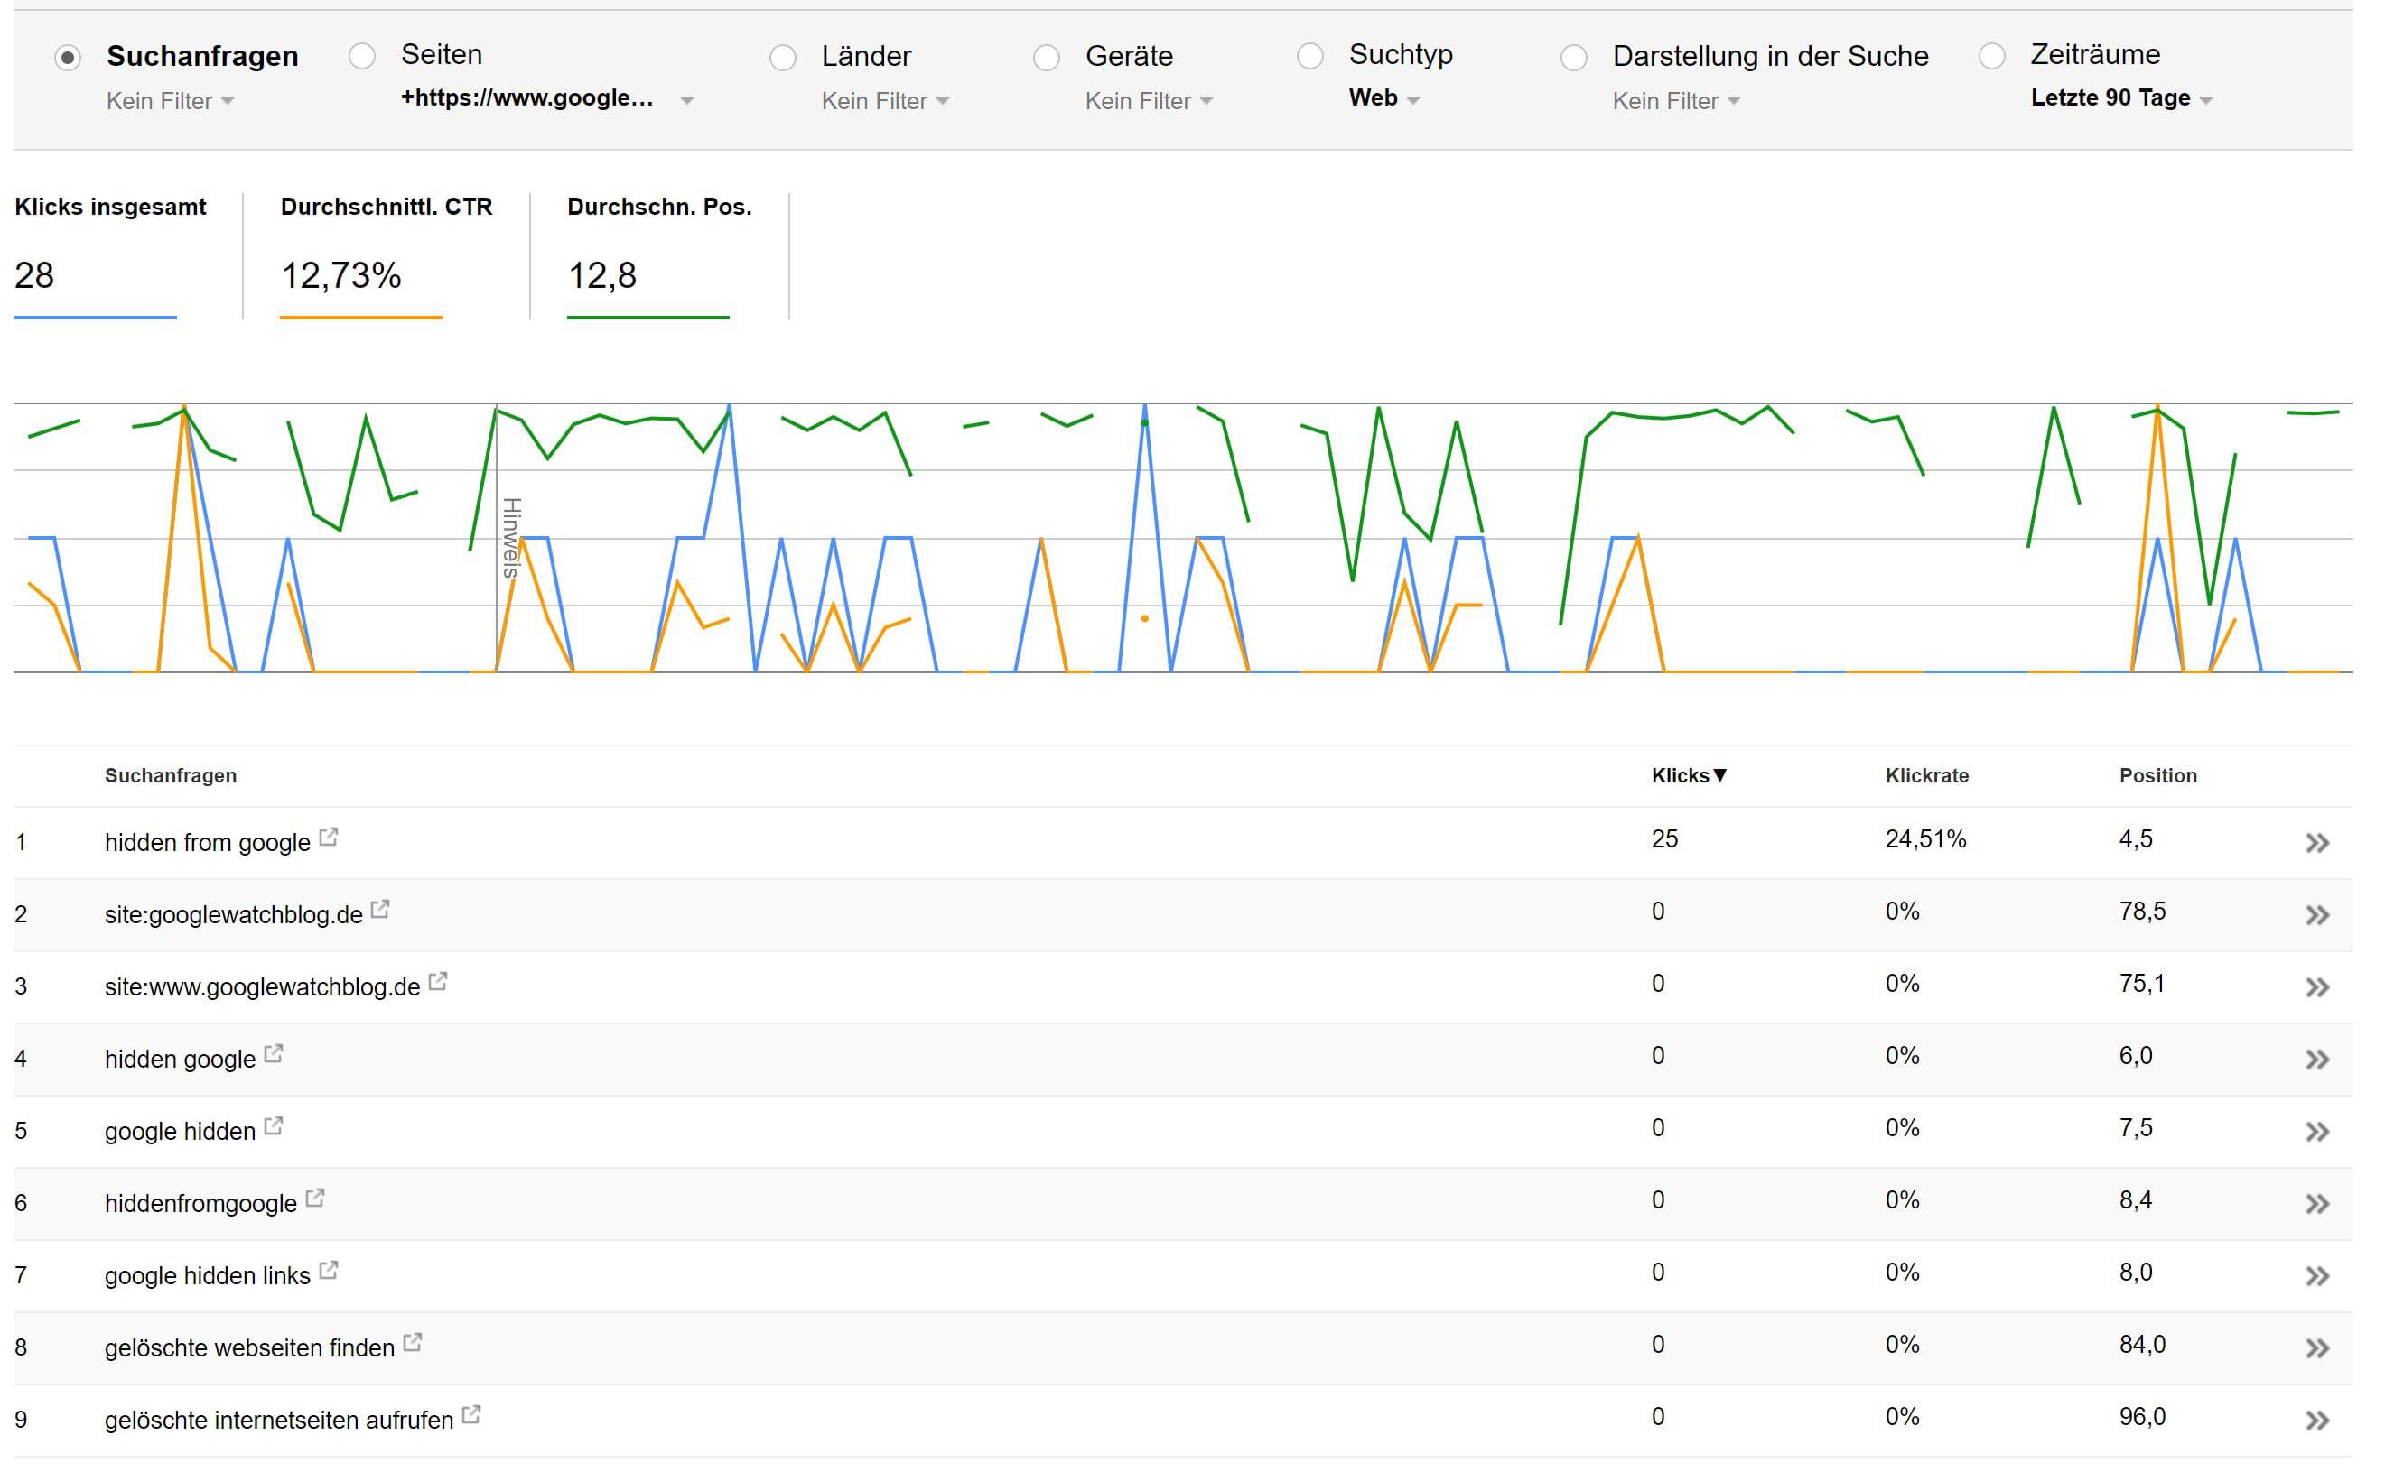This screenshot has height=1472, width=2385.
Task: Sort table by Klickrate column header
Action: (1925, 776)
